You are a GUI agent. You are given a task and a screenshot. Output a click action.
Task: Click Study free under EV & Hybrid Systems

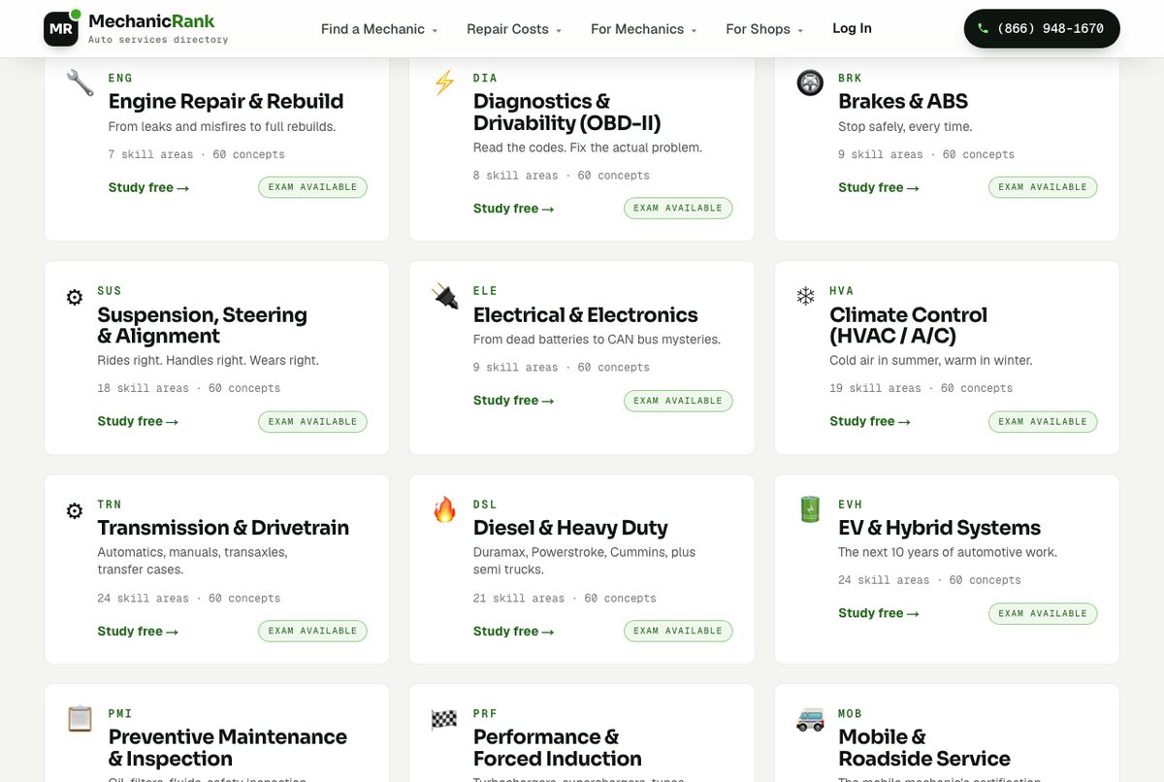point(879,613)
